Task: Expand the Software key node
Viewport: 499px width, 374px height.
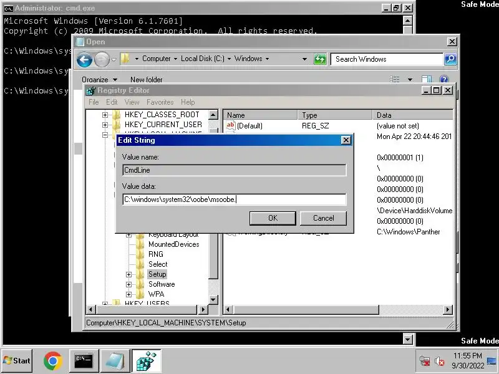Action: pyautogui.click(x=129, y=284)
